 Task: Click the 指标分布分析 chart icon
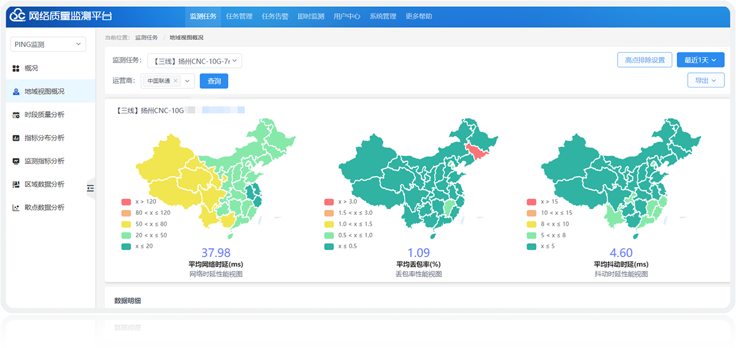tap(16, 138)
